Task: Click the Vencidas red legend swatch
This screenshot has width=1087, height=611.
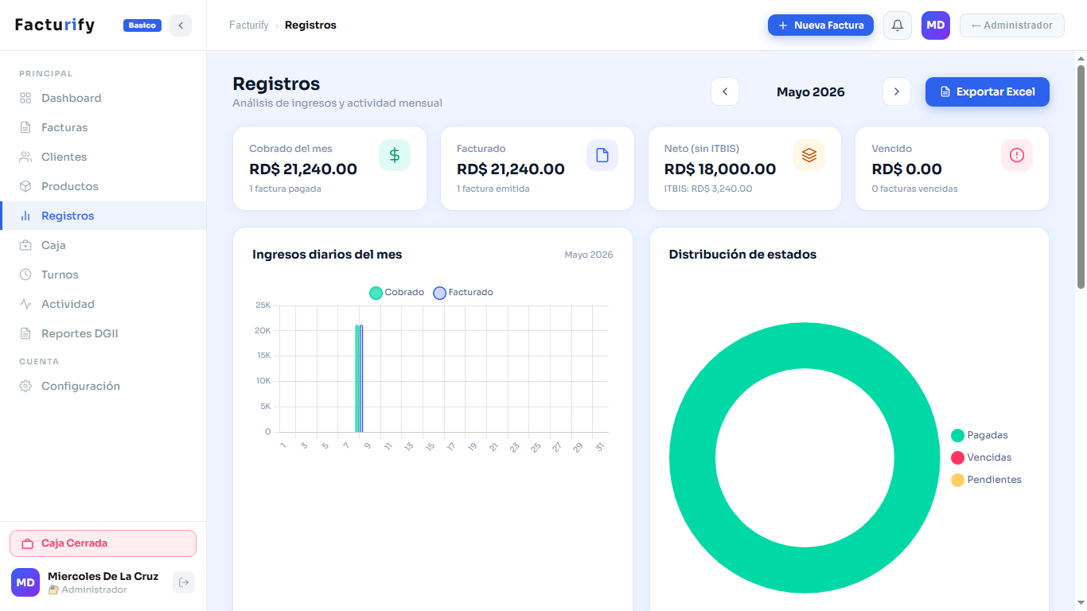Action: click(957, 457)
